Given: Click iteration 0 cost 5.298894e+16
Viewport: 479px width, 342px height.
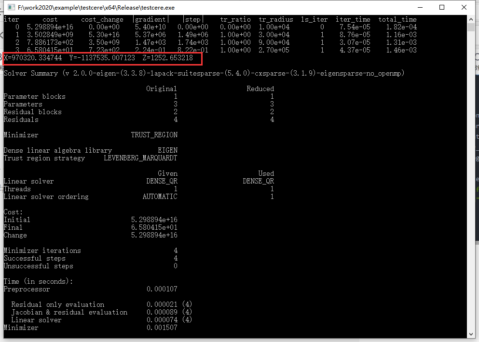Looking at the screenshot, I should 50,27.
